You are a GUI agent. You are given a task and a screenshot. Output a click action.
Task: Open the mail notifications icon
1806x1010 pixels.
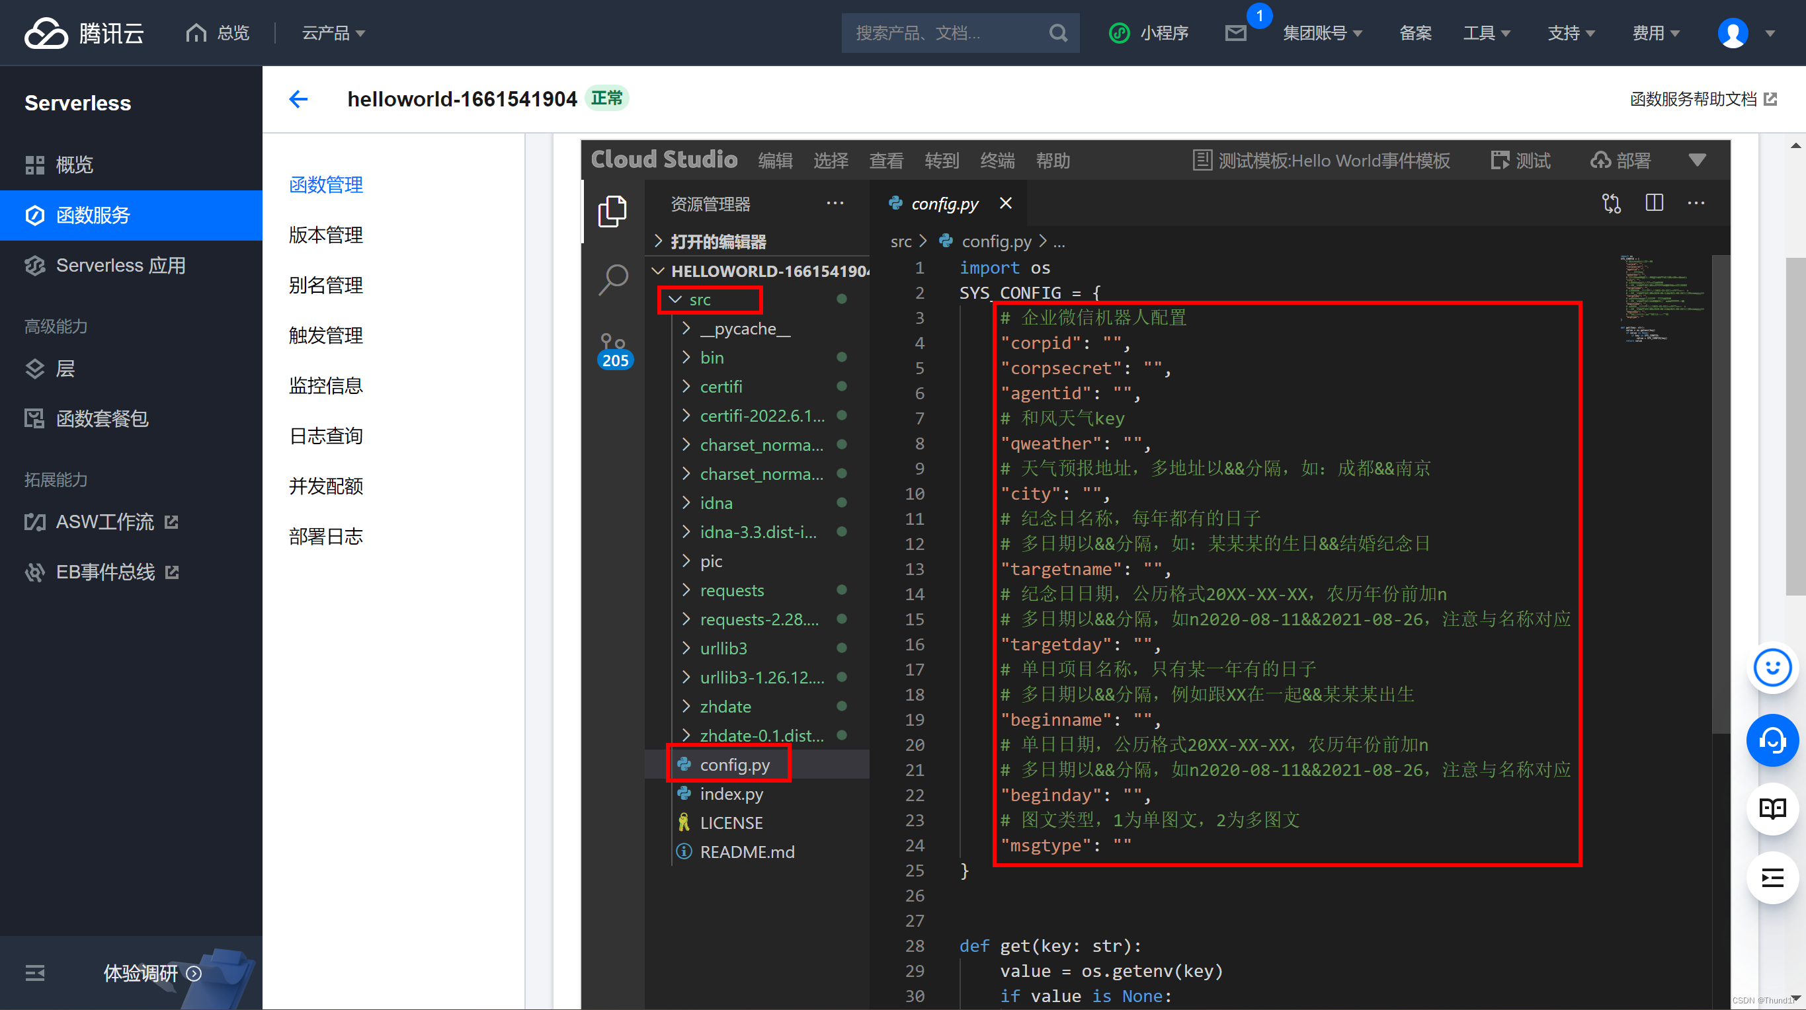[x=1235, y=33]
